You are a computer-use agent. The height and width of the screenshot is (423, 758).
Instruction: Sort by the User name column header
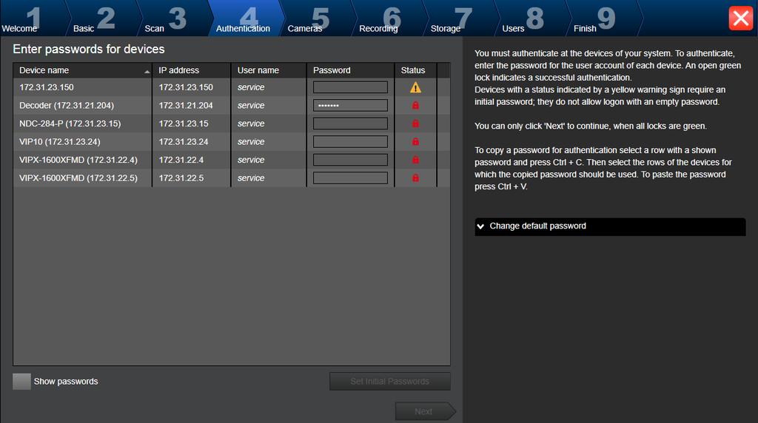268,70
